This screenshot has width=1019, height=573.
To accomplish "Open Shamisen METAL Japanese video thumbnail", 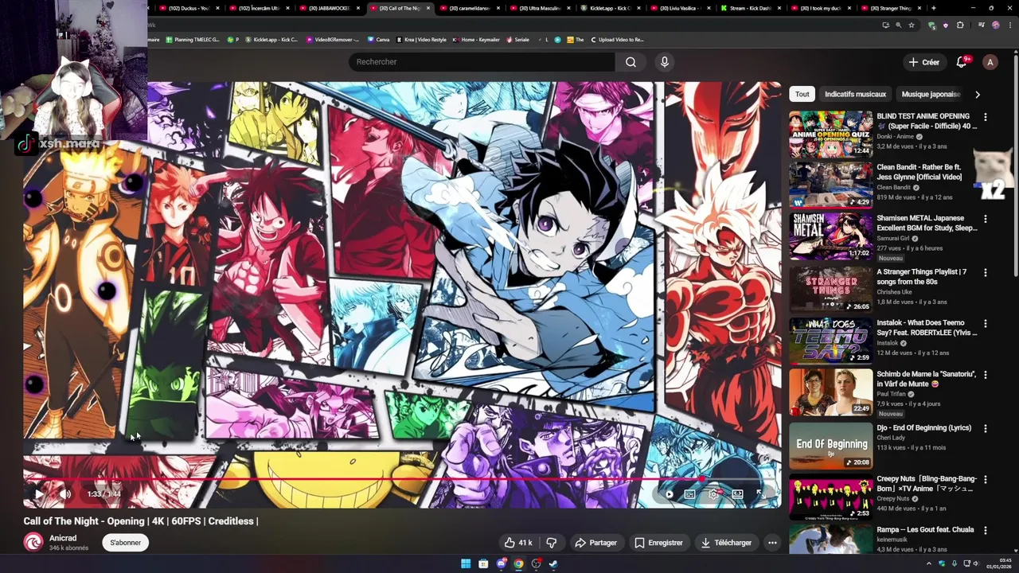I will pos(830,236).
